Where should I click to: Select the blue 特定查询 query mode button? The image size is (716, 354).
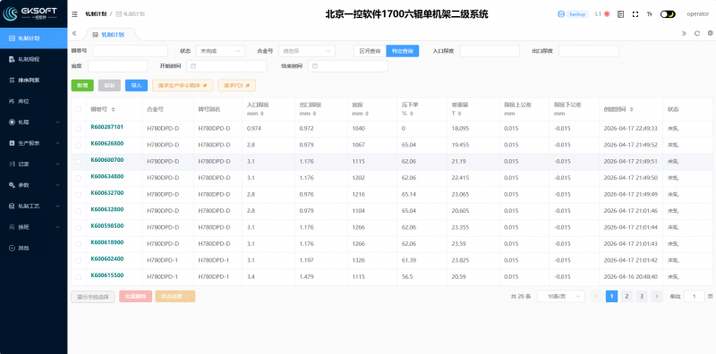coord(402,51)
